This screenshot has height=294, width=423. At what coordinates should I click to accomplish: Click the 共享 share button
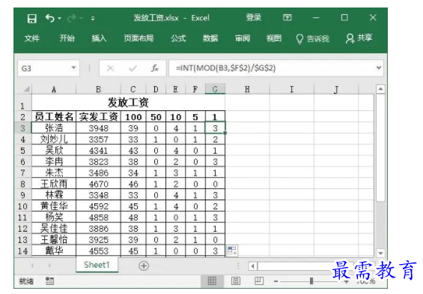[x=359, y=38]
